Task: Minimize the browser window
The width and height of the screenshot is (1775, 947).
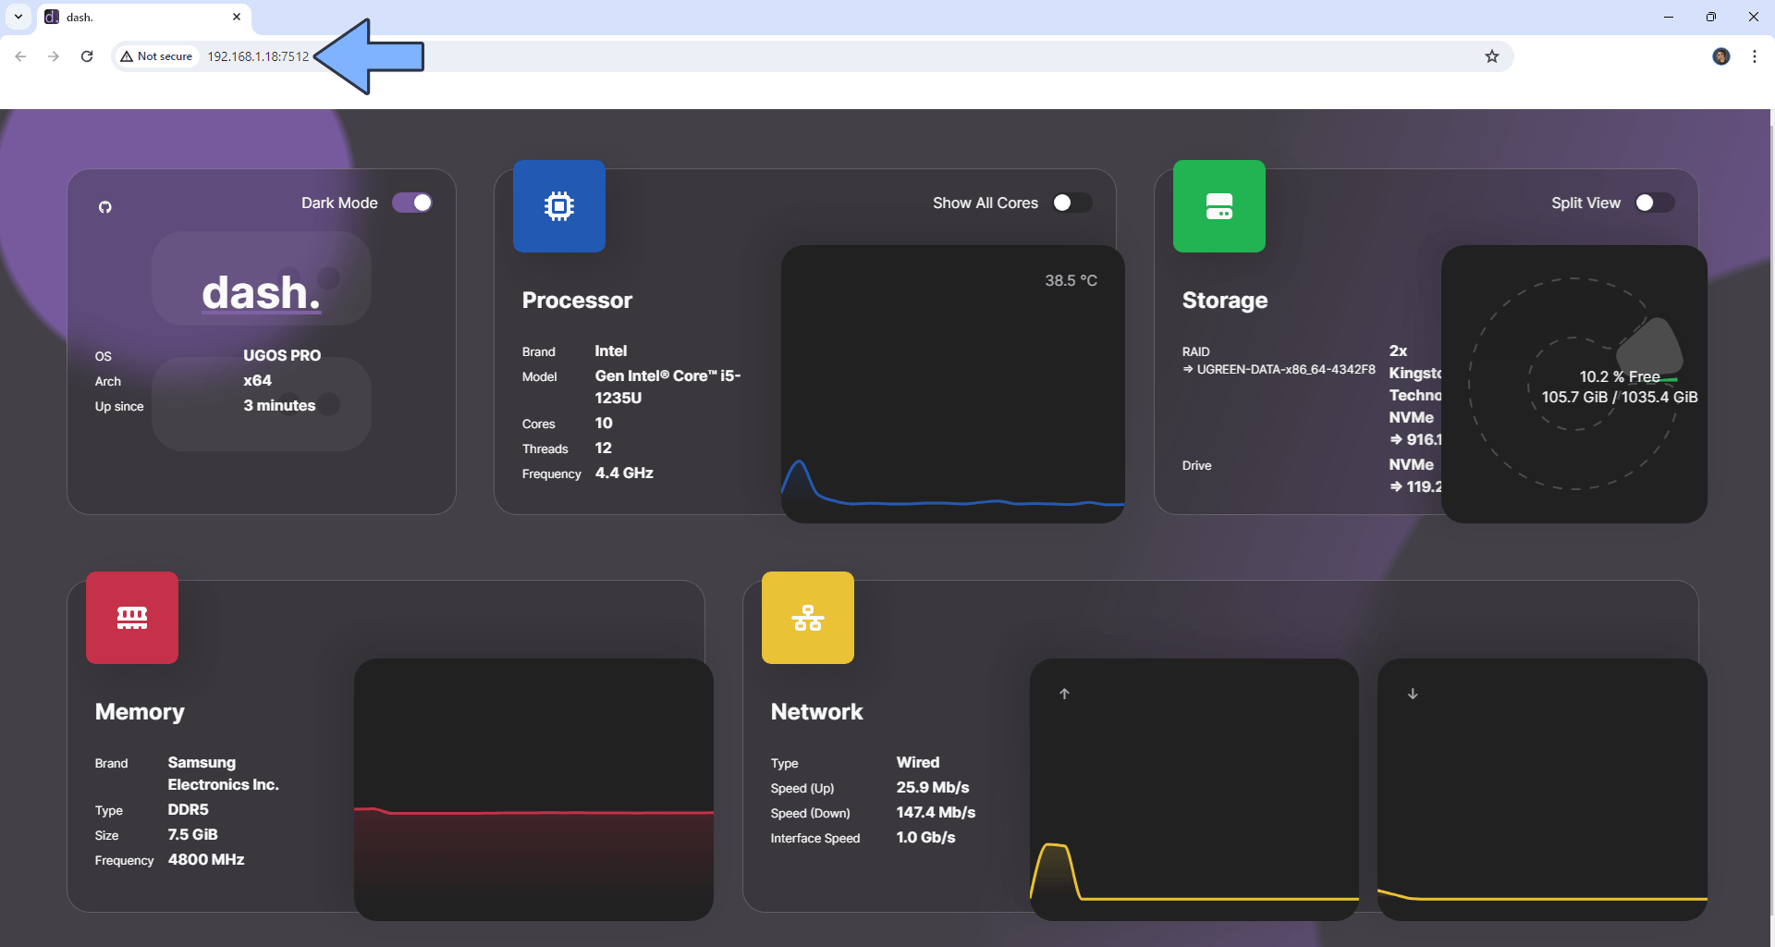Action: (x=1669, y=17)
